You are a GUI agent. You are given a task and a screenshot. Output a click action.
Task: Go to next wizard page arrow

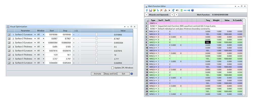pos(177,15)
